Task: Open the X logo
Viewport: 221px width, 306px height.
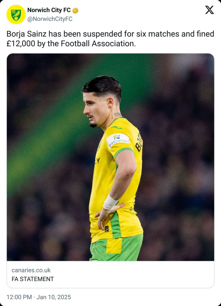Action: tap(209, 10)
